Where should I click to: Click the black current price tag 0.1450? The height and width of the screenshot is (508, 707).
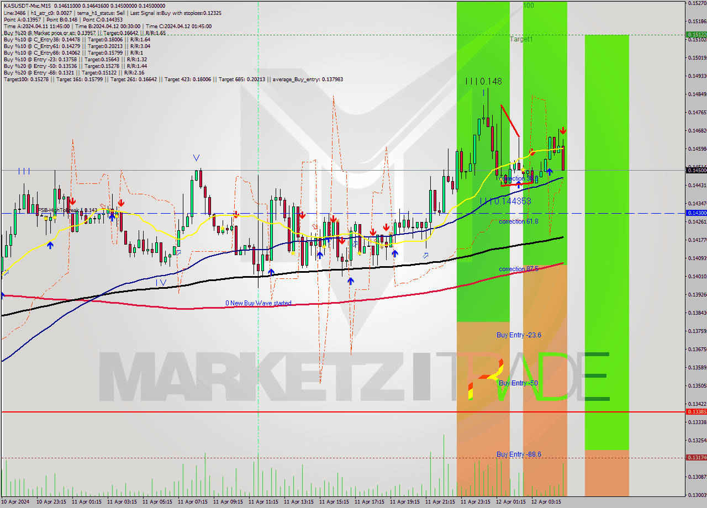[x=695, y=170]
